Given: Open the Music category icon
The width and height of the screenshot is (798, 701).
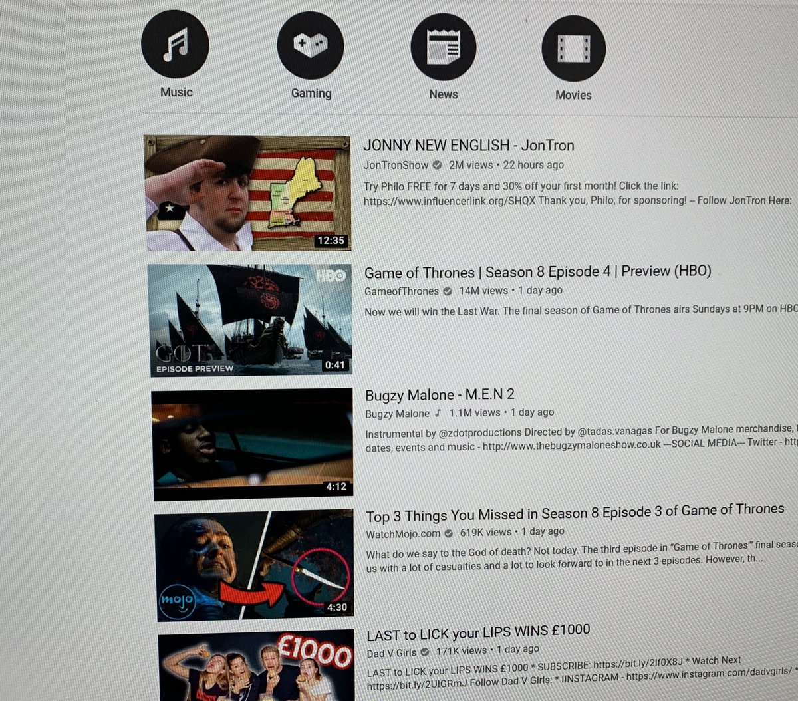Looking at the screenshot, I should [x=175, y=44].
